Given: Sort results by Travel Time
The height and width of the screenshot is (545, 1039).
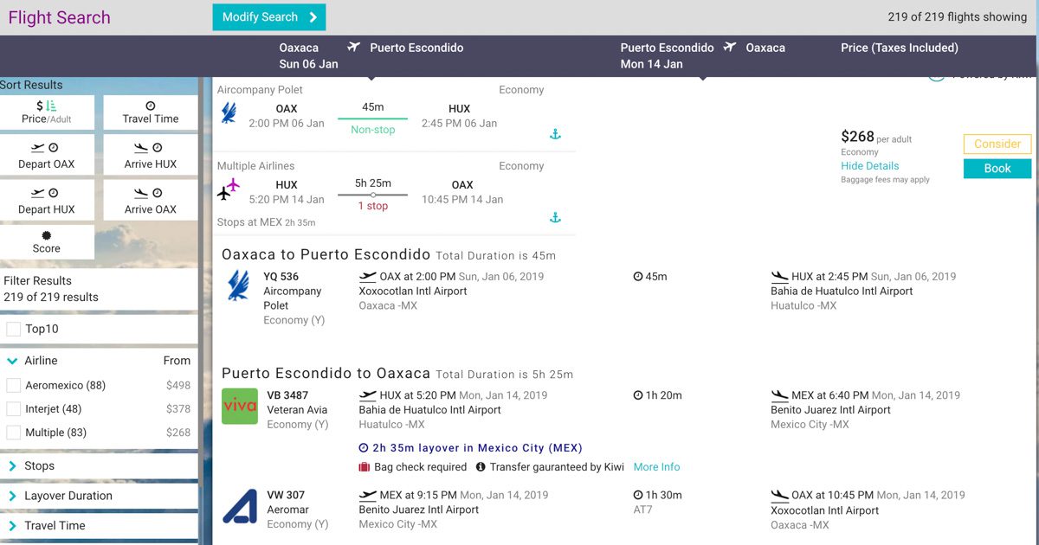Looking at the screenshot, I should (x=151, y=112).
